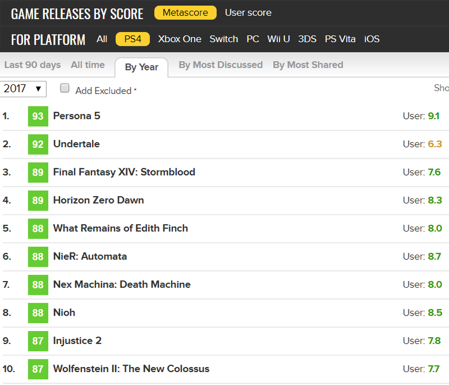Select the PS4 platform filter
The width and height of the screenshot is (449, 385).
tap(133, 39)
